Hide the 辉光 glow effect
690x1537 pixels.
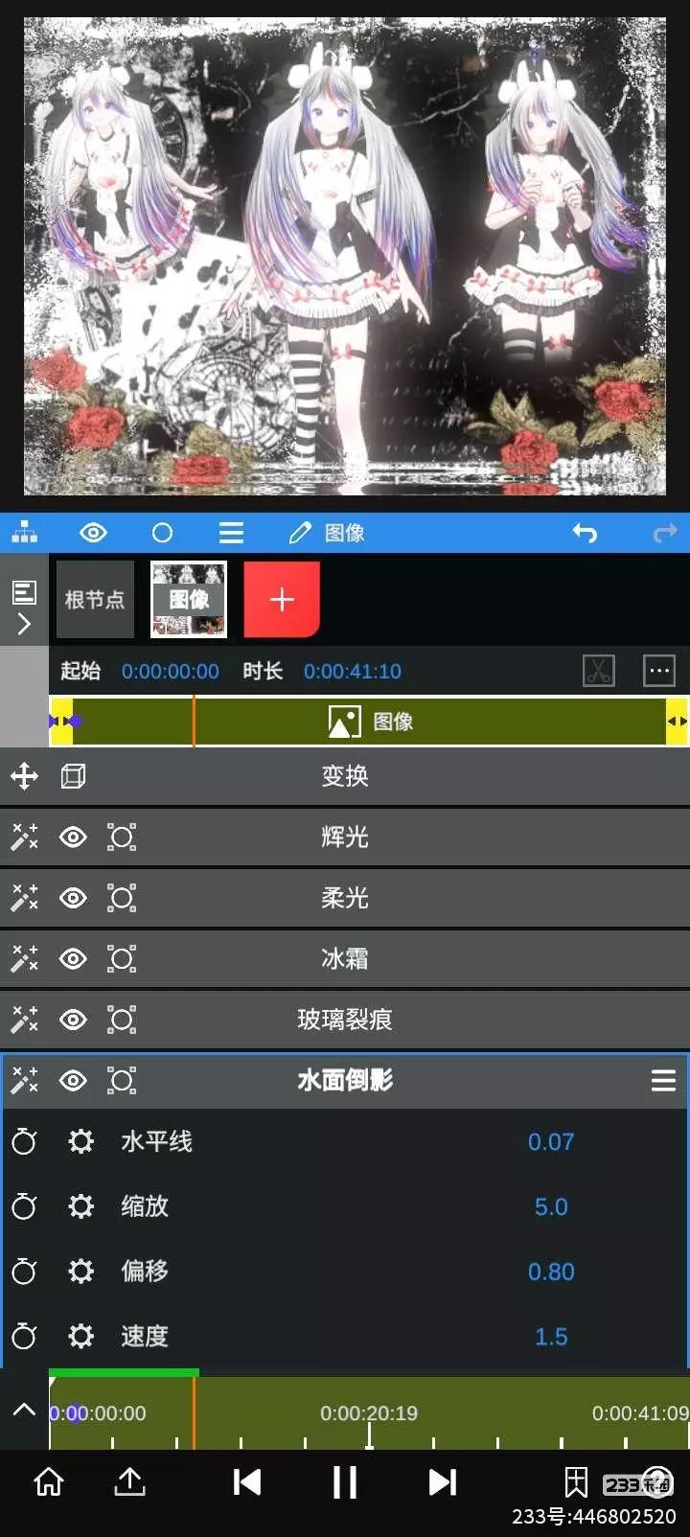pos(73,837)
